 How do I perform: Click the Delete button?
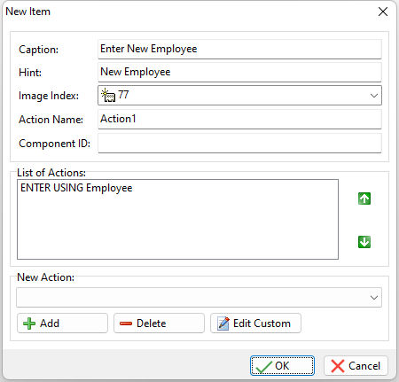point(159,324)
